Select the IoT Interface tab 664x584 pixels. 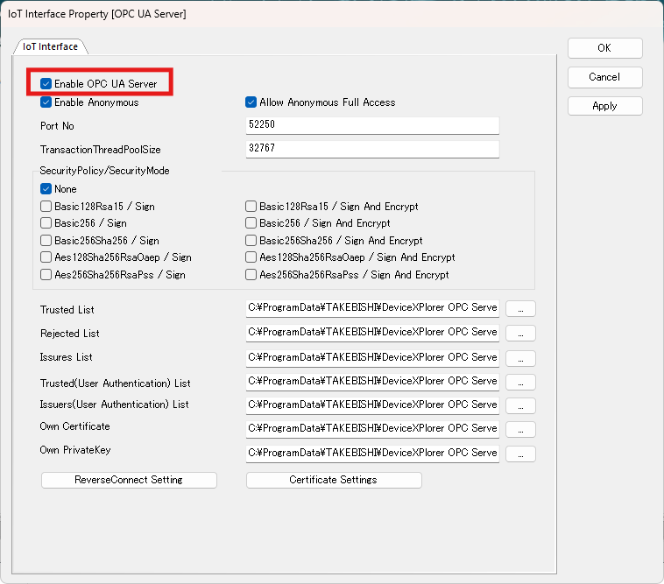pyautogui.click(x=51, y=46)
